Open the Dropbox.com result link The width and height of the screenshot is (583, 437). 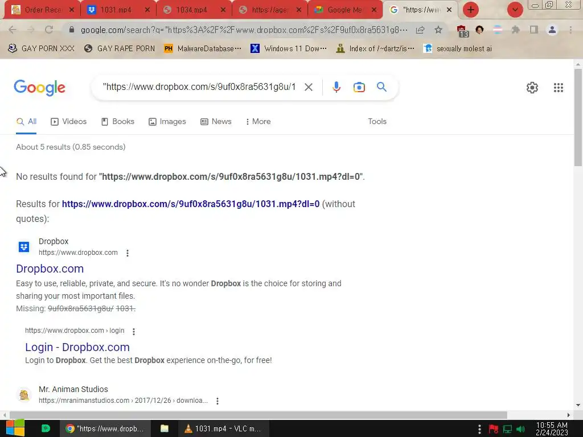click(50, 269)
